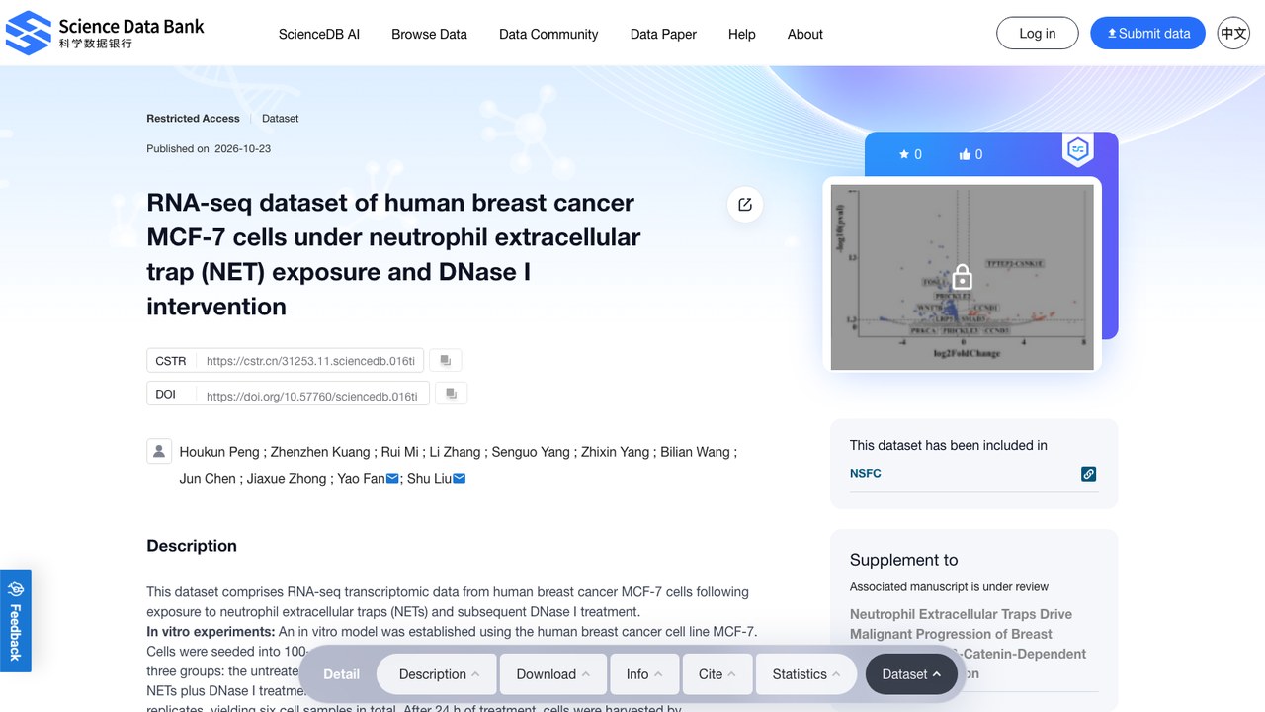Image resolution: width=1265 pixels, height=712 pixels.
Task: Toggle the Dataset dropdown in the bottom bar
Action: [x=912, y=674]
